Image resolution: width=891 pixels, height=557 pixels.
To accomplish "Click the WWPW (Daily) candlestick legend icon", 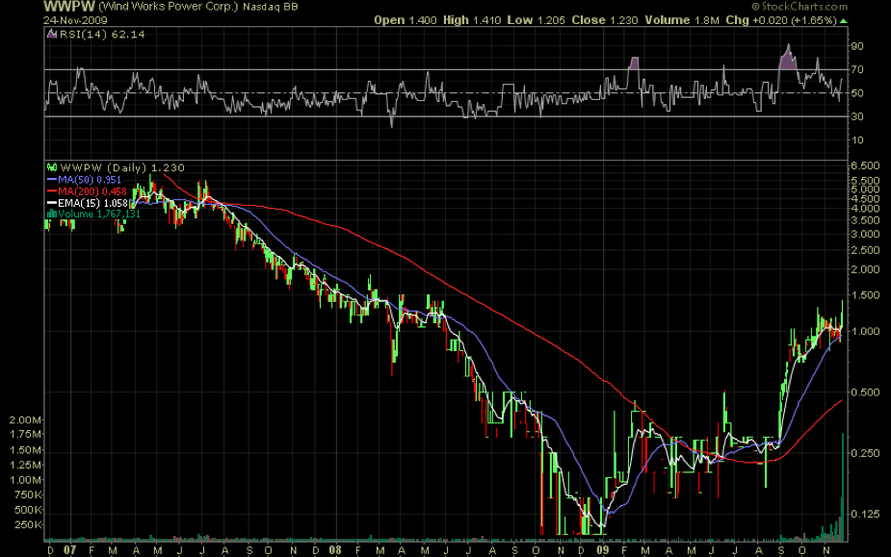I will click(x=52, y=167).
